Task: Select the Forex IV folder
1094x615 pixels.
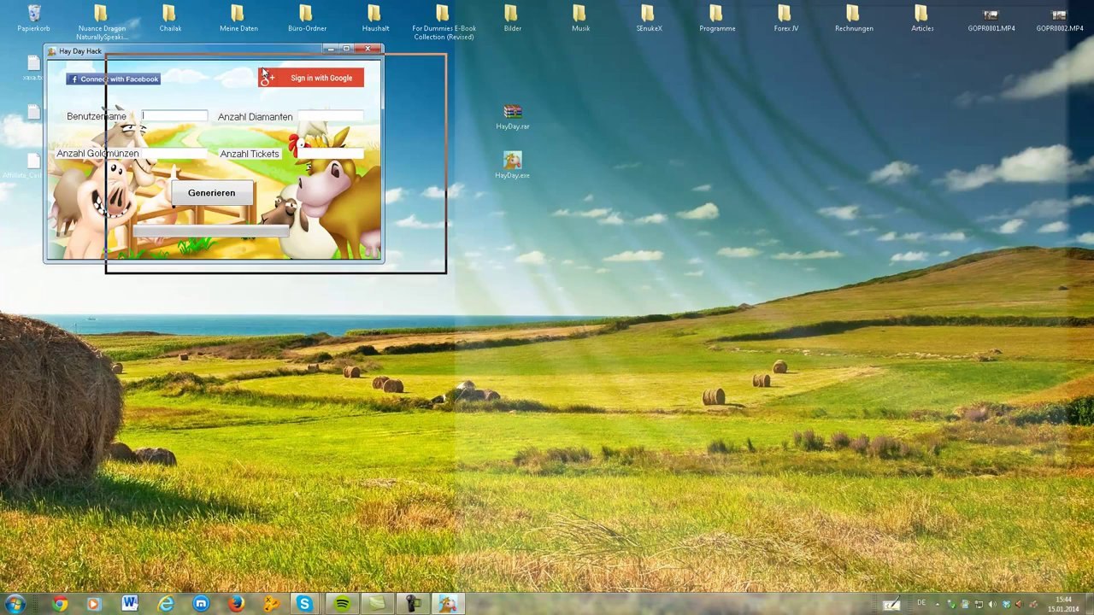Action: click(785, 19)
